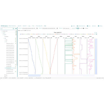
Task: Open the filter options funnel icon
Action: click(x=16, y=29)
